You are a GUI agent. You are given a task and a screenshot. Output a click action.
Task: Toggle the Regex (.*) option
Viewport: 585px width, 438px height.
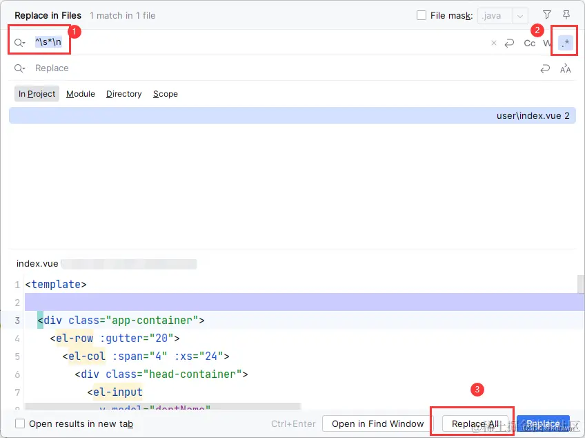(566, 43)
